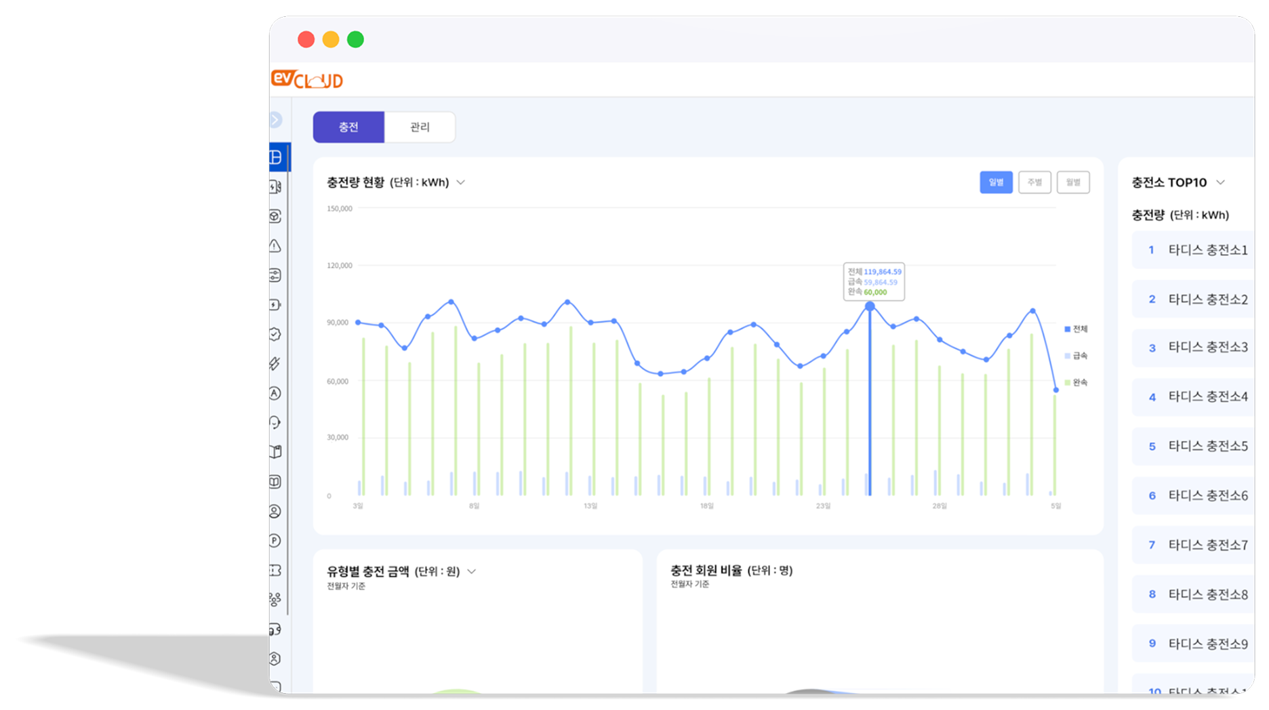Open the user profile circle sidebar icon
Screen dimensions: 1269x710
click(275, 511)
